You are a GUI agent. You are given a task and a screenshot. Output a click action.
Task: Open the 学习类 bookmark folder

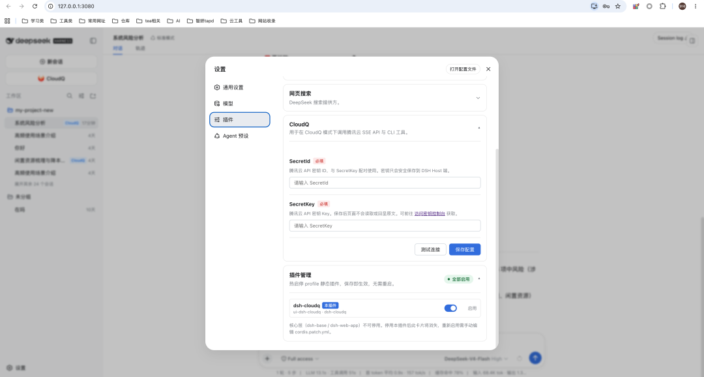point(33,21)
